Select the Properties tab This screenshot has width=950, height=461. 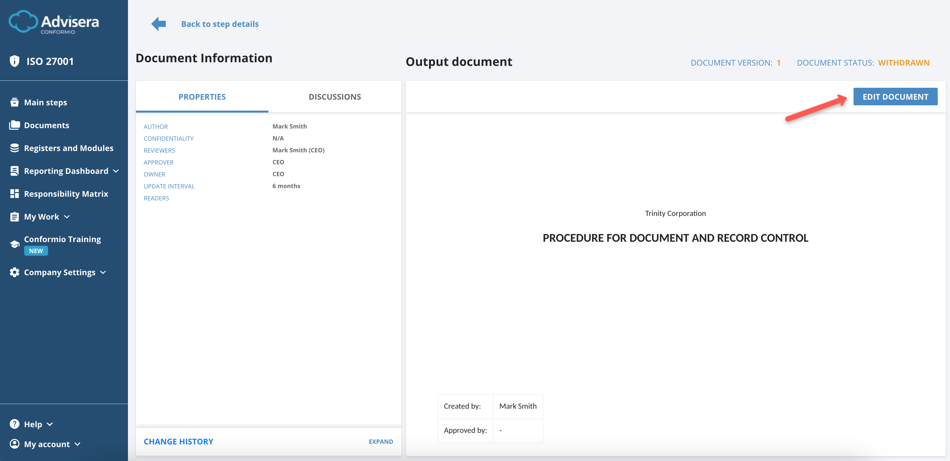[x=202, y=97]
